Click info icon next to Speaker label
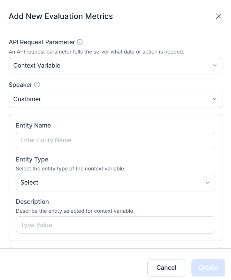This screenshot has height=280, width=231. click(x=37, y=85)
